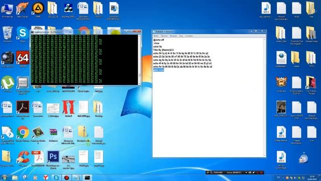Open Windows Media Player from the taskbar
The image size is (321, 181).
click(x=35, y=177)
